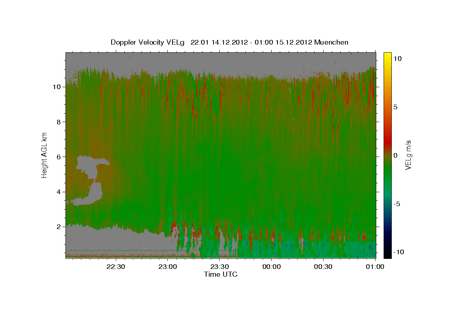Click the colorbar value -10 label

[398, 252]
